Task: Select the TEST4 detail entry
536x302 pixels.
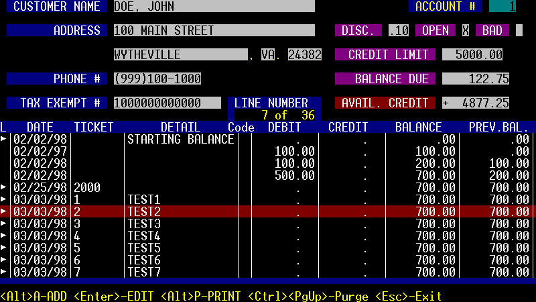Action: (x=144, y=236)
